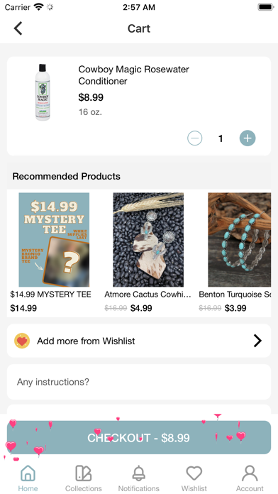Open Account profile tab

tap(250, 478)
